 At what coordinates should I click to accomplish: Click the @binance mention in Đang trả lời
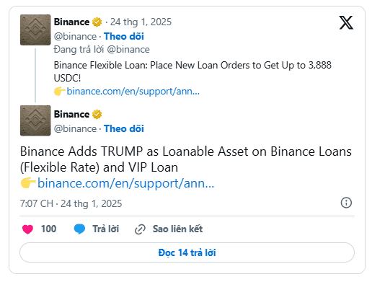click(128, 50)
